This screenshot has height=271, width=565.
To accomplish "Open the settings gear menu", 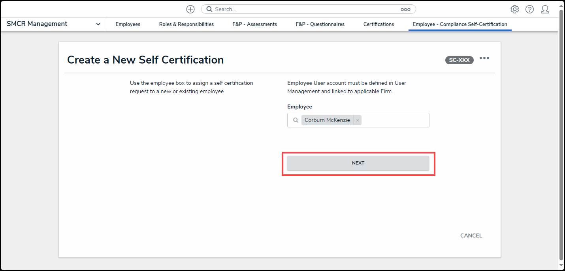I will 514,9.
